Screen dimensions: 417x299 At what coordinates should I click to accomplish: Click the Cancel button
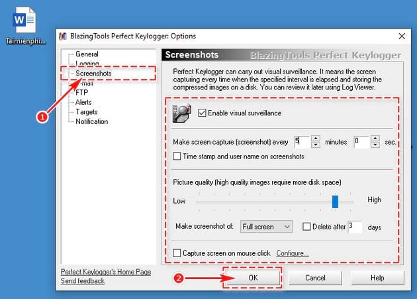pyautogui.click(x=315, y=278)
